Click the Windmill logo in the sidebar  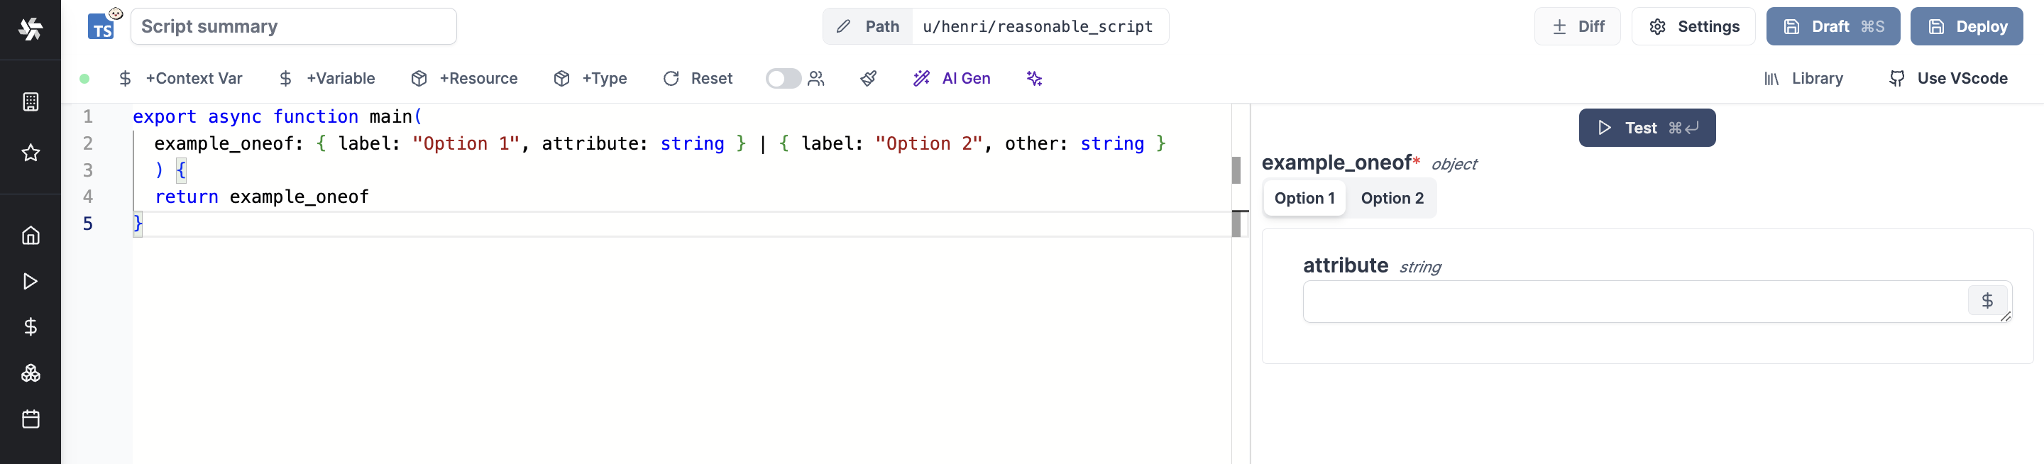tap(30, 28)
